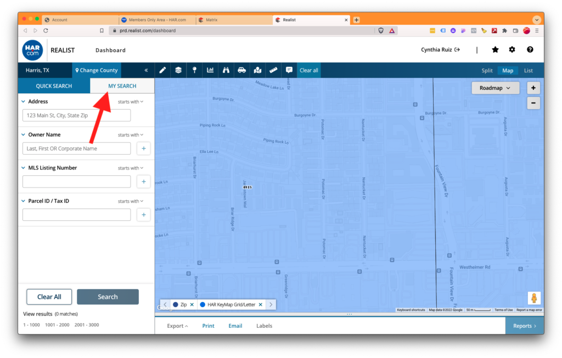Open the map layers tool
Screen dimensions: 562x358
point(178,70)
